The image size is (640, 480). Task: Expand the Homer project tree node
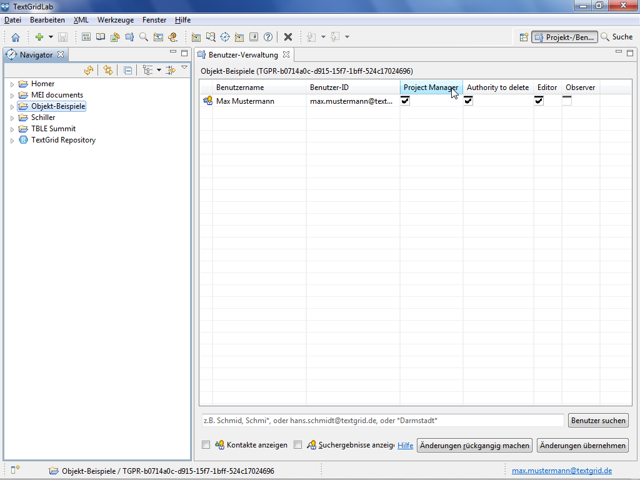[12, 84]
